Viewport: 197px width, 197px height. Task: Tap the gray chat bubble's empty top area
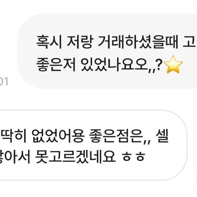(x=108, y=23)
